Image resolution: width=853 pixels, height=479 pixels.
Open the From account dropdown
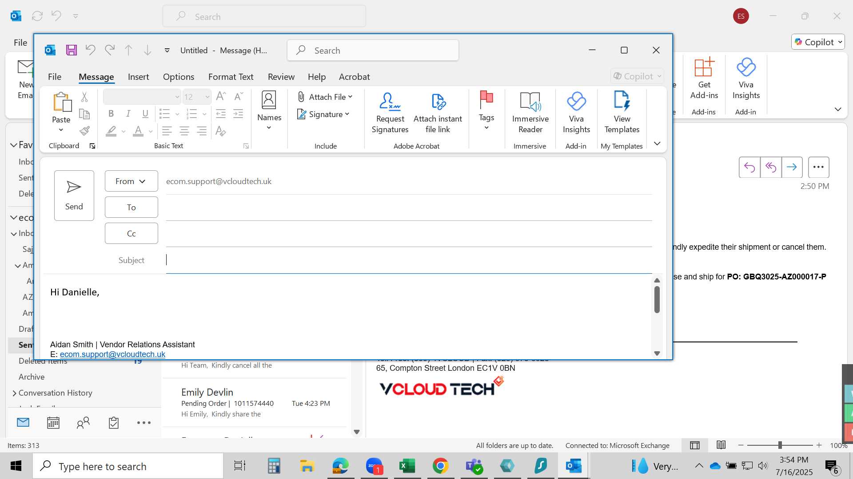point(131,181)
